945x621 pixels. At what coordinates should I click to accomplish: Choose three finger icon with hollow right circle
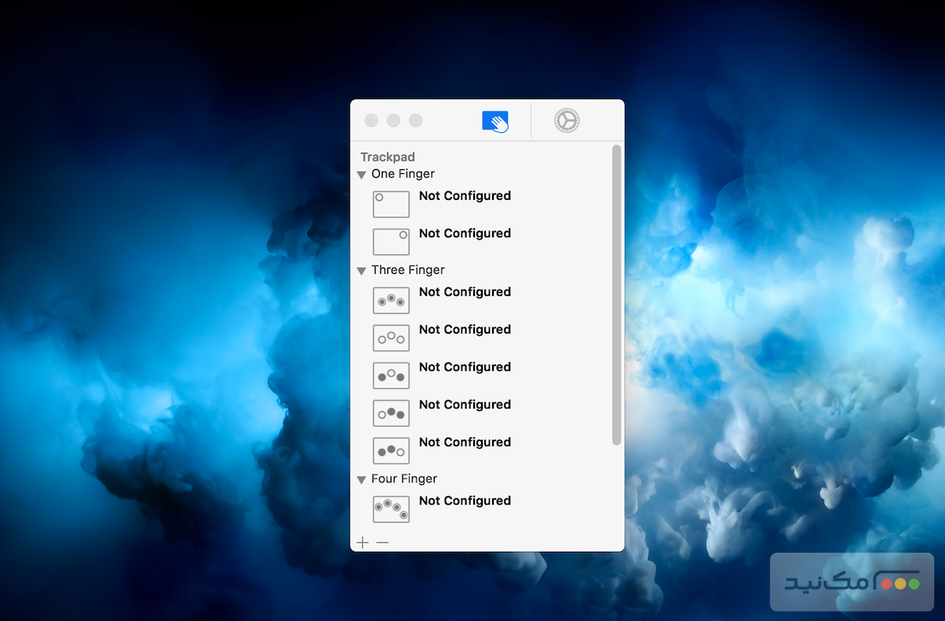click(x=391, y=450)
